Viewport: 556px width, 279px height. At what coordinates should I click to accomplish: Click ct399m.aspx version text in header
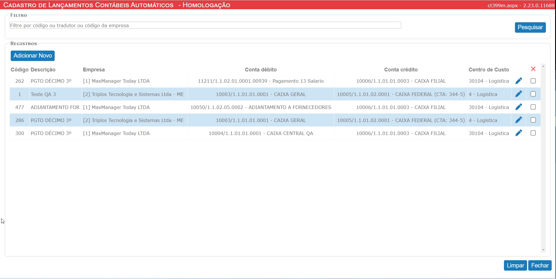(521, 5)
